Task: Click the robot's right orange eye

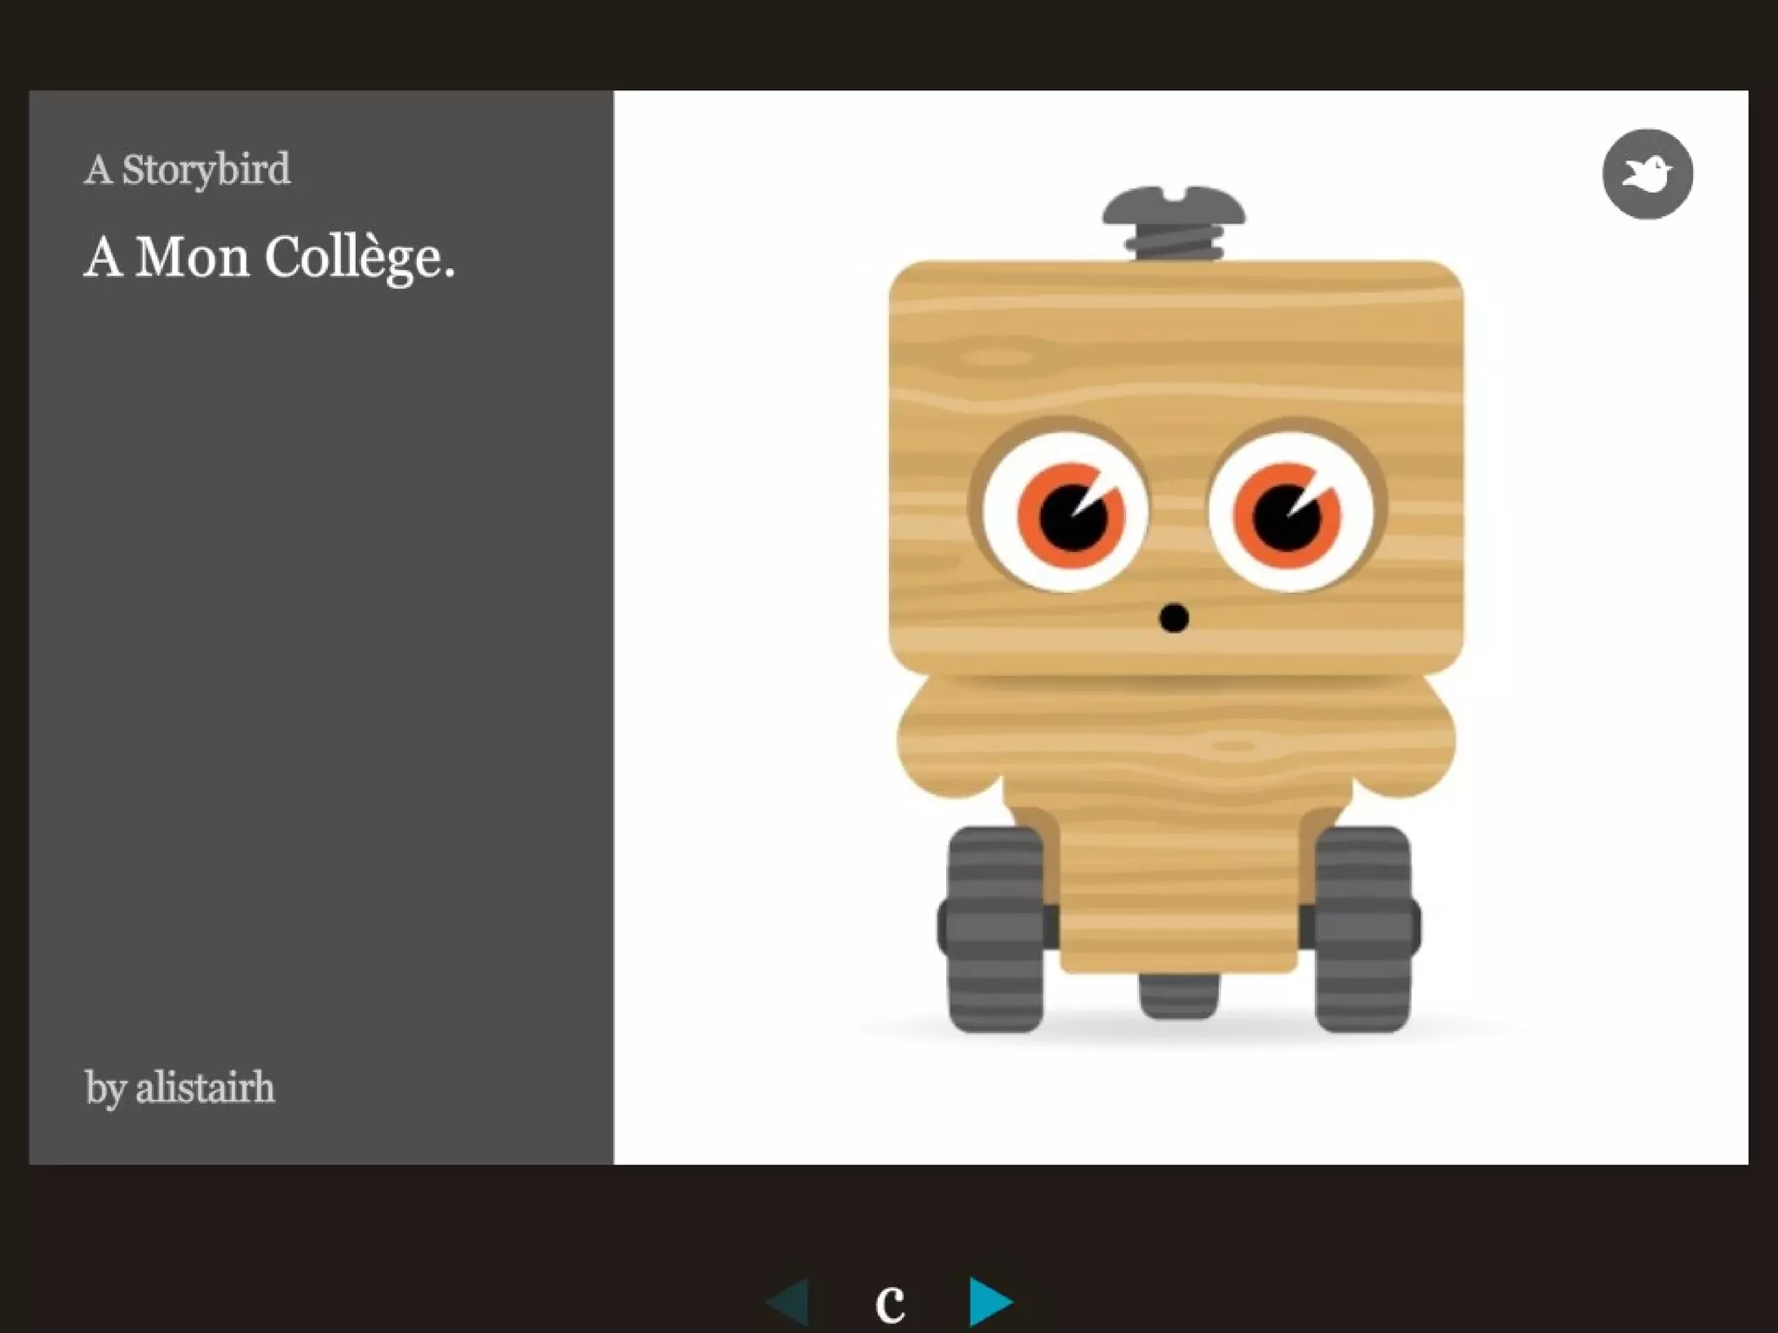Action: (1287, 515)
